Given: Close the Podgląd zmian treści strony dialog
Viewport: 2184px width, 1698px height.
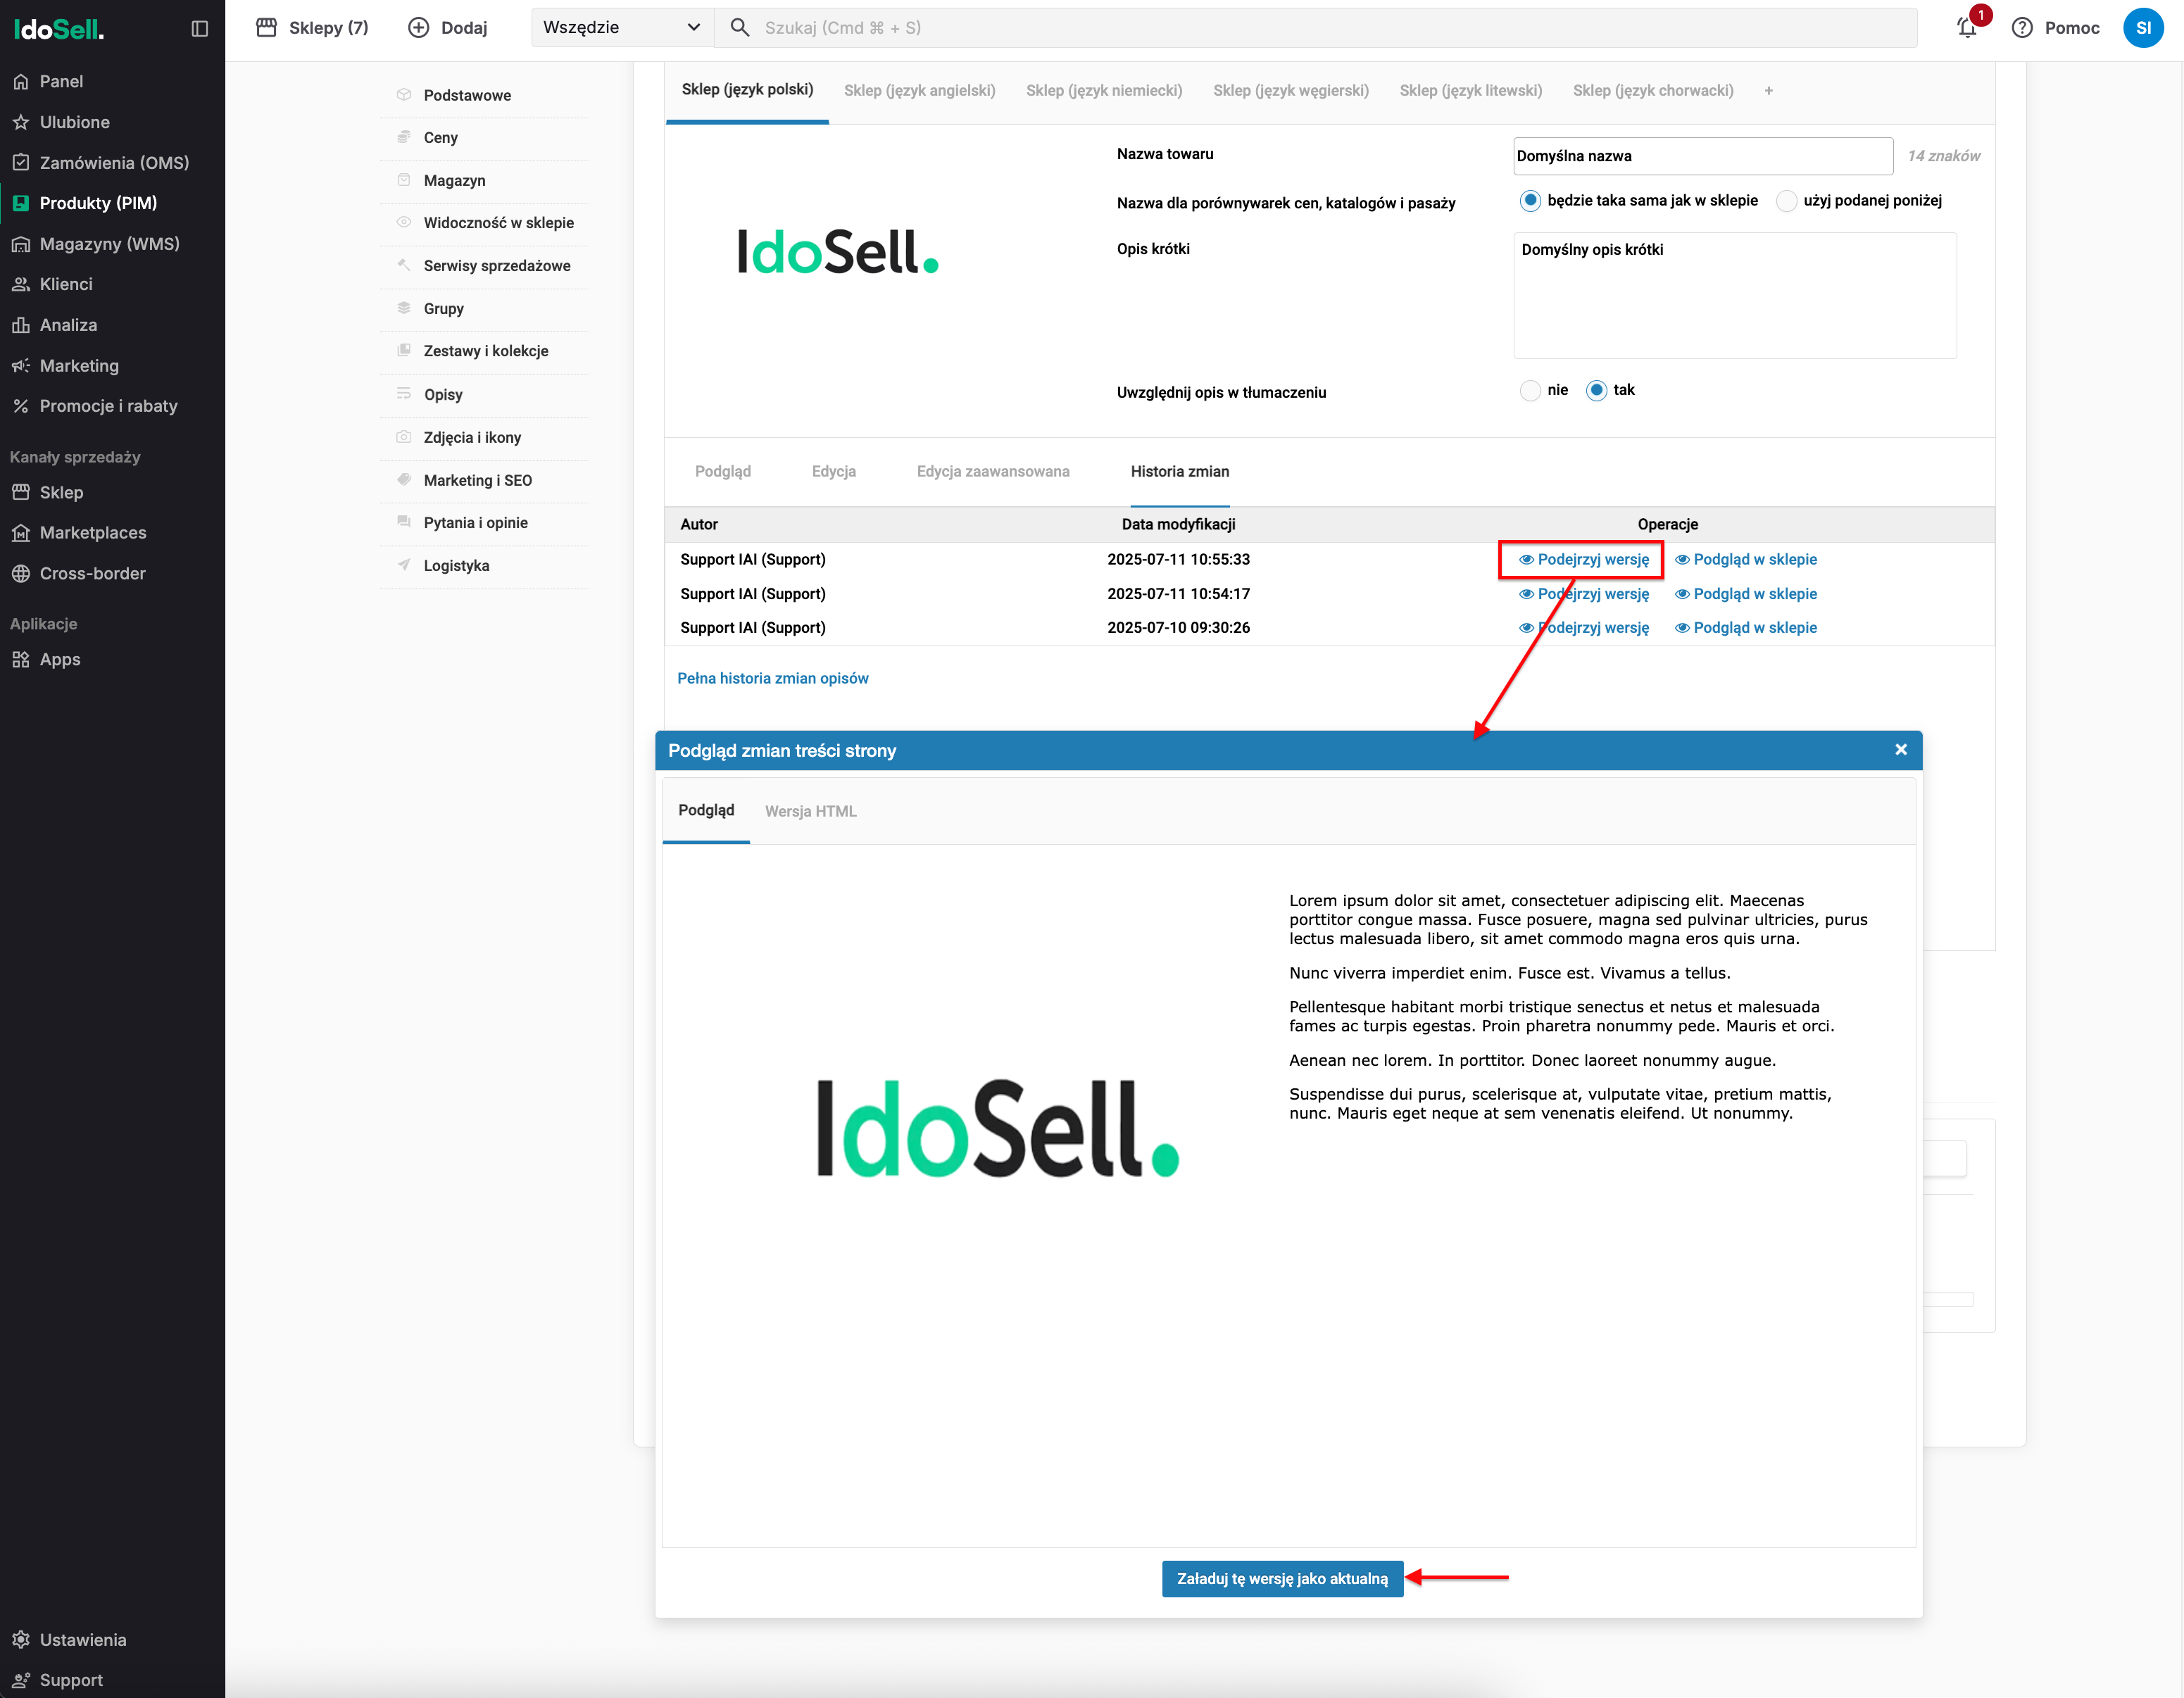Looking at the screenshot, I should point(1901,750).
